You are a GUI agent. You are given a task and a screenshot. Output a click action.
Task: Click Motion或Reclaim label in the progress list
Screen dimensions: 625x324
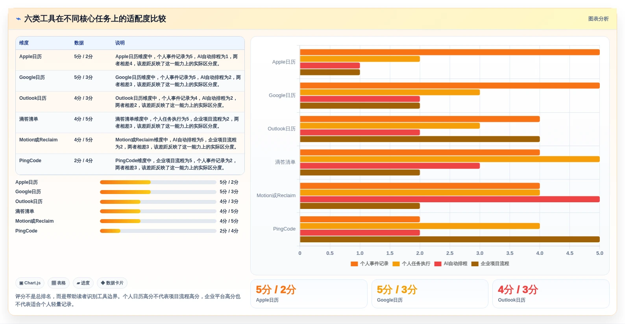coord(34,221)
